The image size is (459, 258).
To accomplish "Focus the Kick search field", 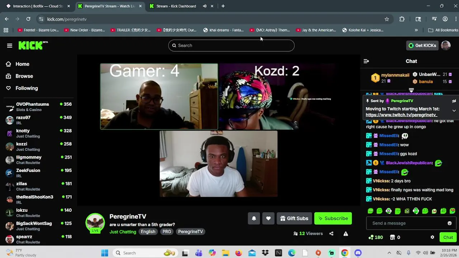I will click(231, 46).
